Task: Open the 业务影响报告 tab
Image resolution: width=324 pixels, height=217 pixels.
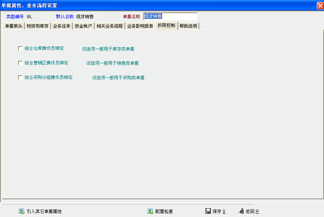Action: click(x=140, y=26)
